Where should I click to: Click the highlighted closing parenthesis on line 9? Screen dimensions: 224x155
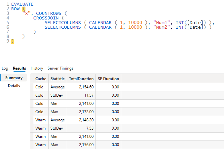13,41
